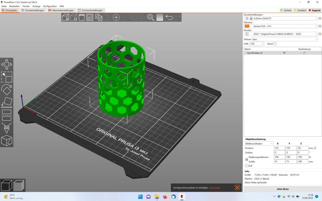Click the edit icon for PencilHolder.stl
This screenshot has width=322, height=201.
coord(304,53)
